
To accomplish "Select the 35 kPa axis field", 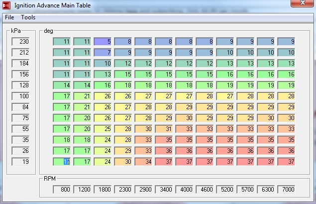I will (x=20, y=139).
